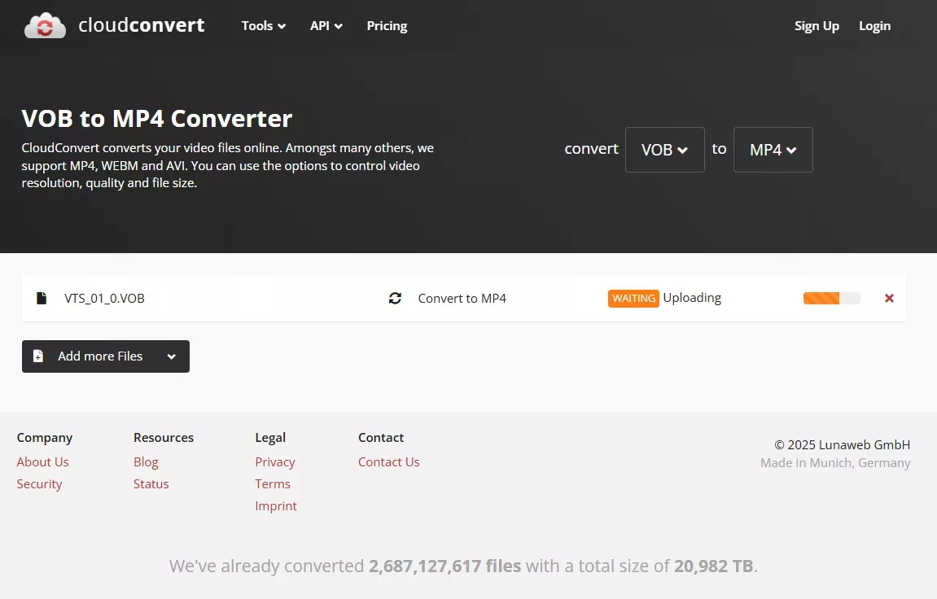The width and height of the screenshot is (937, 599).
Task: Open the Pricing page
Action: 387,25
